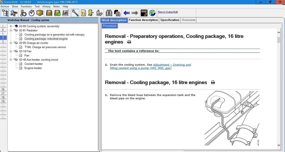The height and width of the screenshot is (152, 285).
Task: Open Cooling package, industrial engine
Action: [46, 39]
